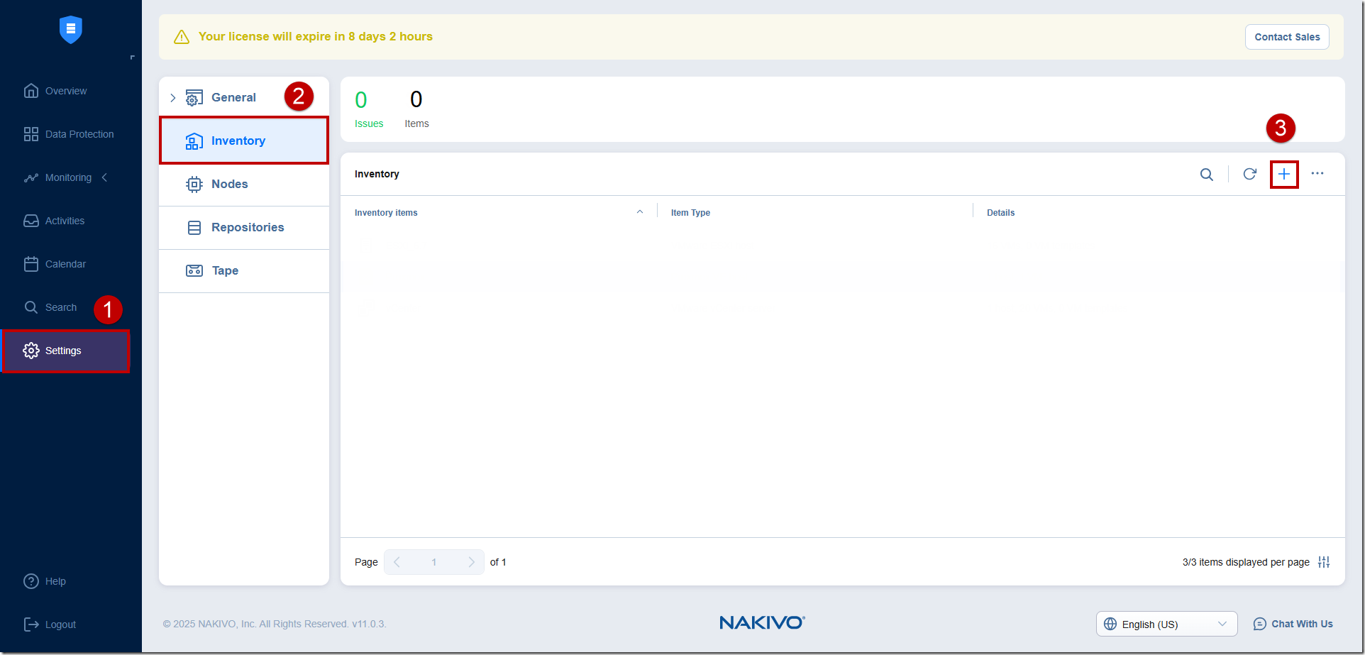This screenshot has height=655, width=1365.
Task: Open the Help menu
Action: pos(55,581)
